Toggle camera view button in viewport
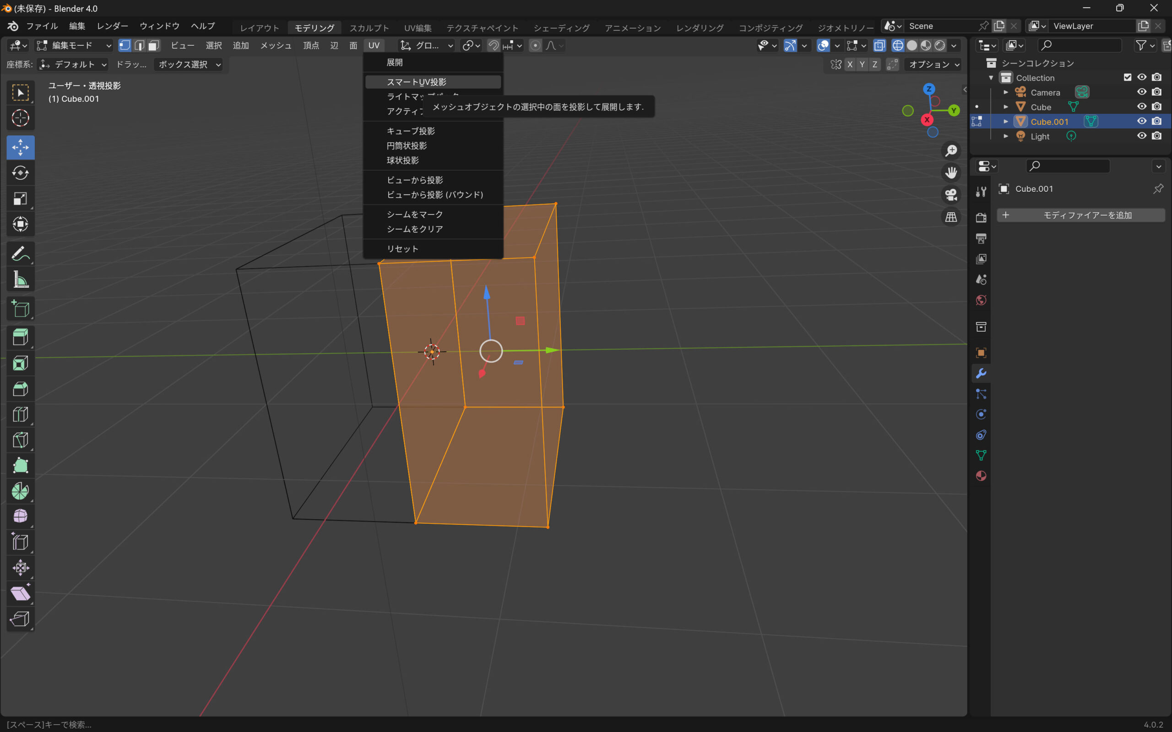The image size is (1172, 732). click(x=951, y=195)
